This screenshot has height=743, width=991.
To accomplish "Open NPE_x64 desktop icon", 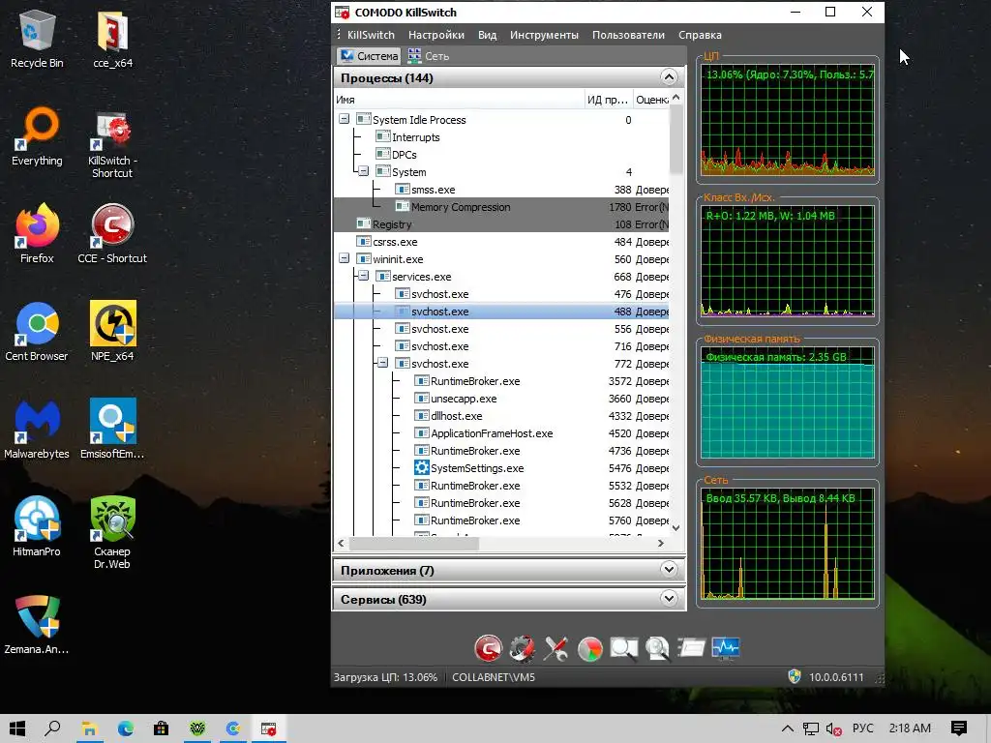I will pyautogui.click(x=112, y=332).
